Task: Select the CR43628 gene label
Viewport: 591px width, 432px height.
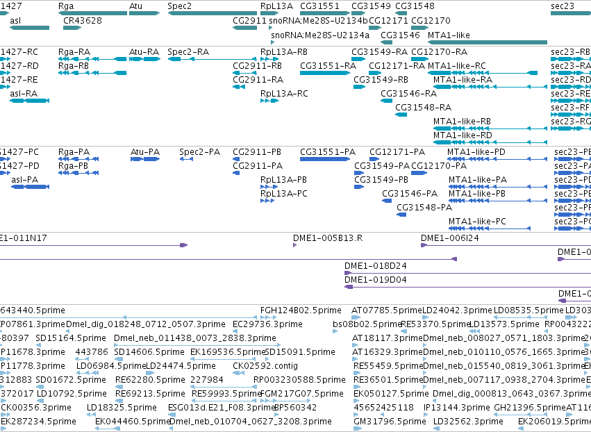Action: point(82,20)
